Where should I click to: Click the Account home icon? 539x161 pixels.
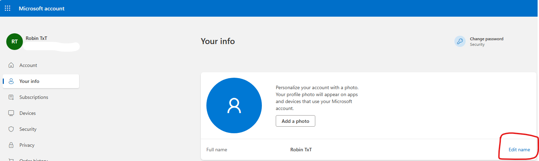[x=11, y=65]
